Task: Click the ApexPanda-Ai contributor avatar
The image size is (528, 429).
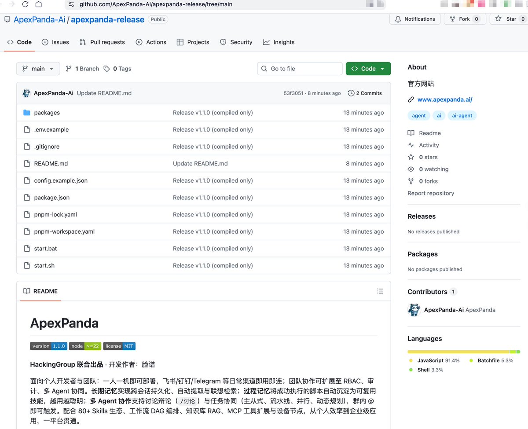Action: click(414, 310)
